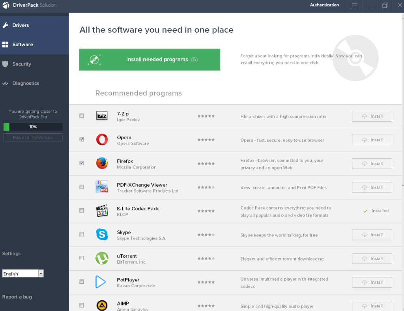Click the DriverPack Solution logo icon
404x311 pixels.
click(x=6, y=6)
